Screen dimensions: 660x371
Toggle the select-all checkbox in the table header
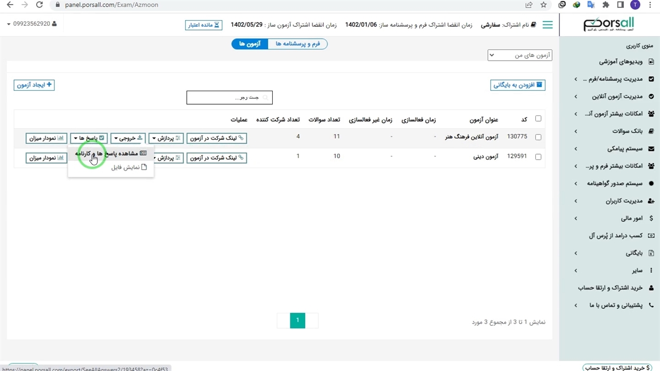pos(538,119)
